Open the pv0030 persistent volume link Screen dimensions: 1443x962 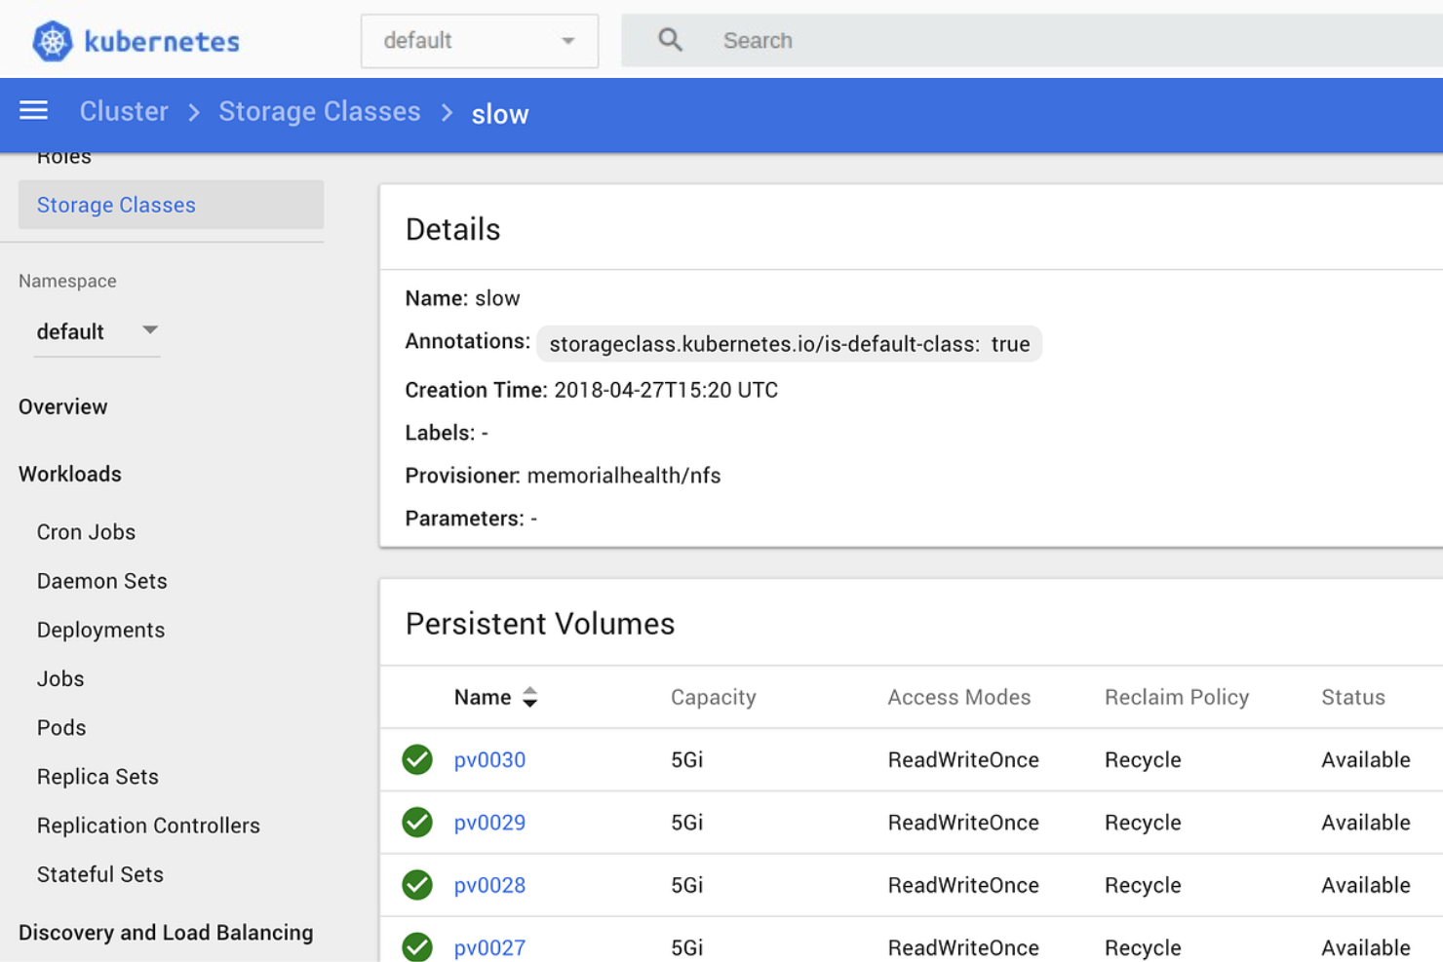pyautogui.click(x=489, y=759)
